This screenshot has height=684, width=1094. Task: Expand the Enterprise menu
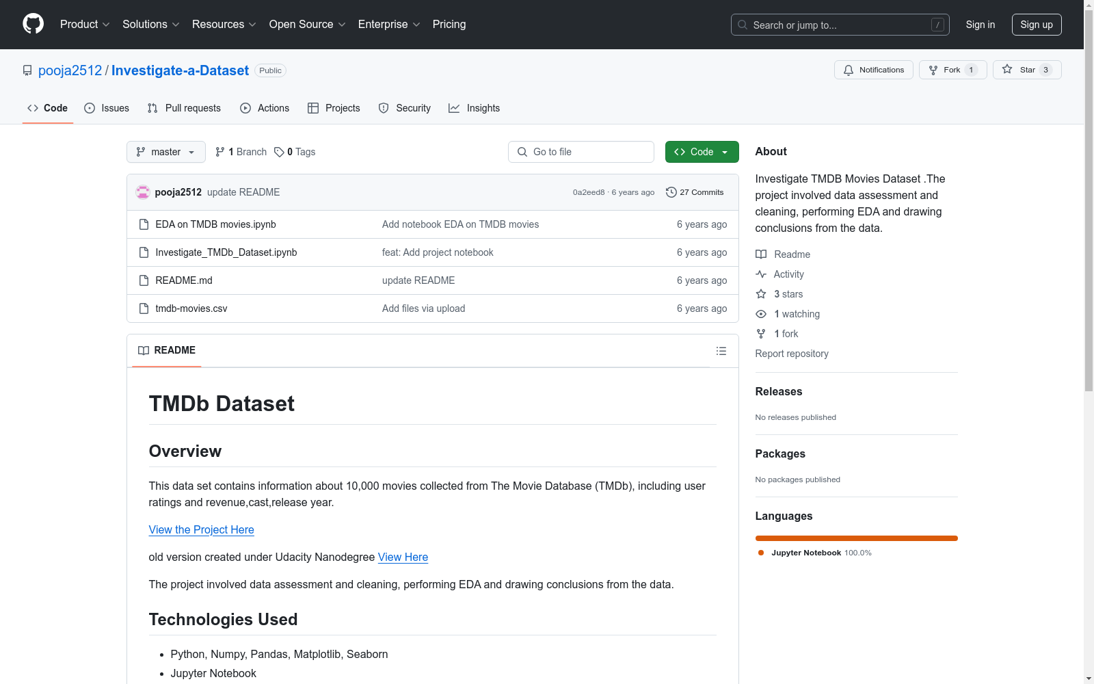389,25
